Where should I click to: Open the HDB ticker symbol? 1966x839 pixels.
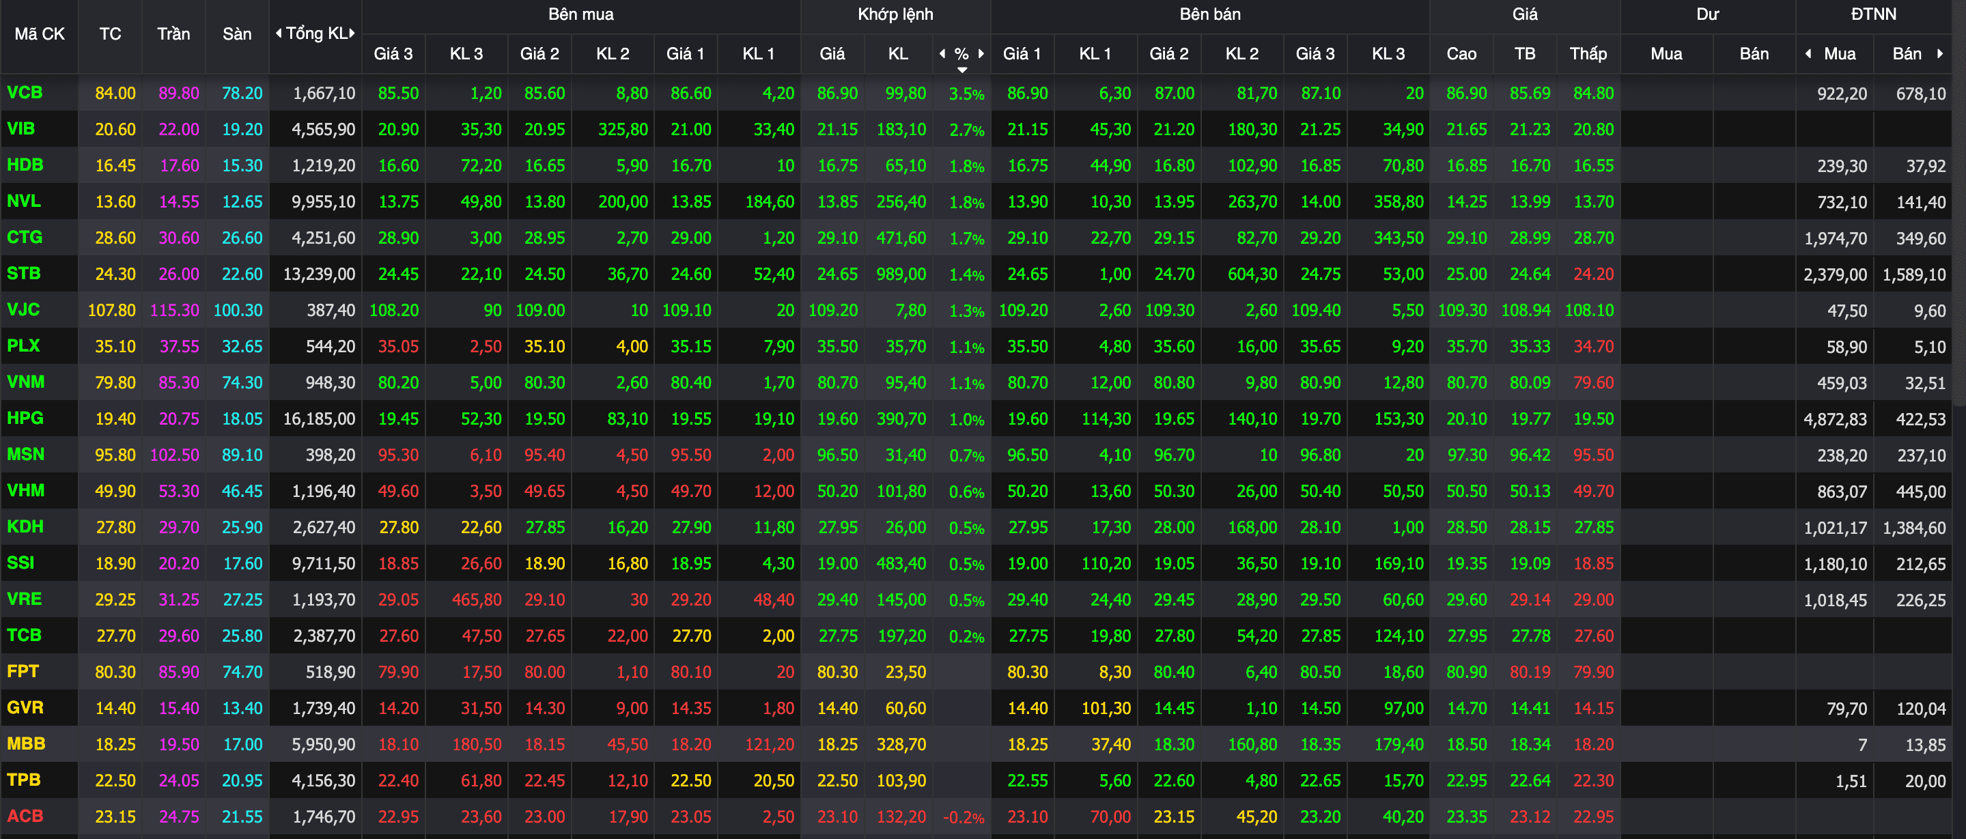coord(25,165)
